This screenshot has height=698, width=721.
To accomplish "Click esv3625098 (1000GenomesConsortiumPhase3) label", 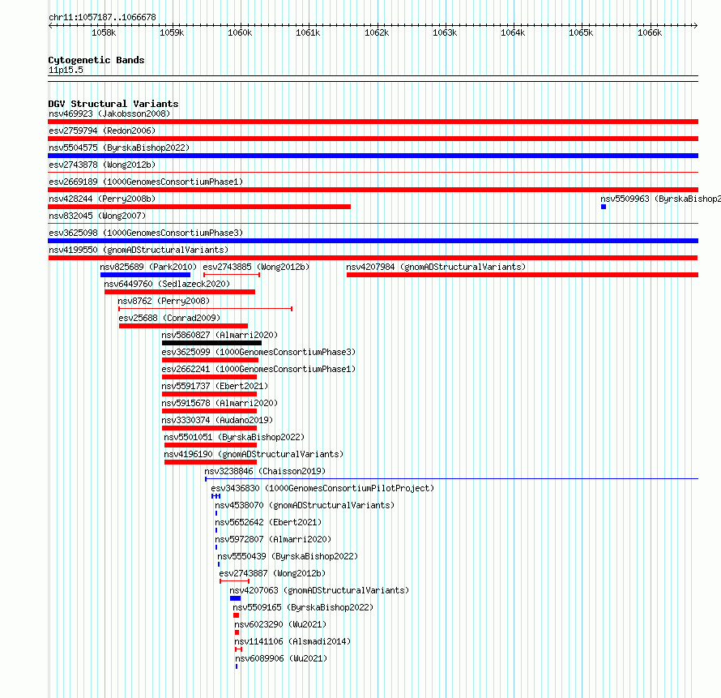I will pos(146,233).
